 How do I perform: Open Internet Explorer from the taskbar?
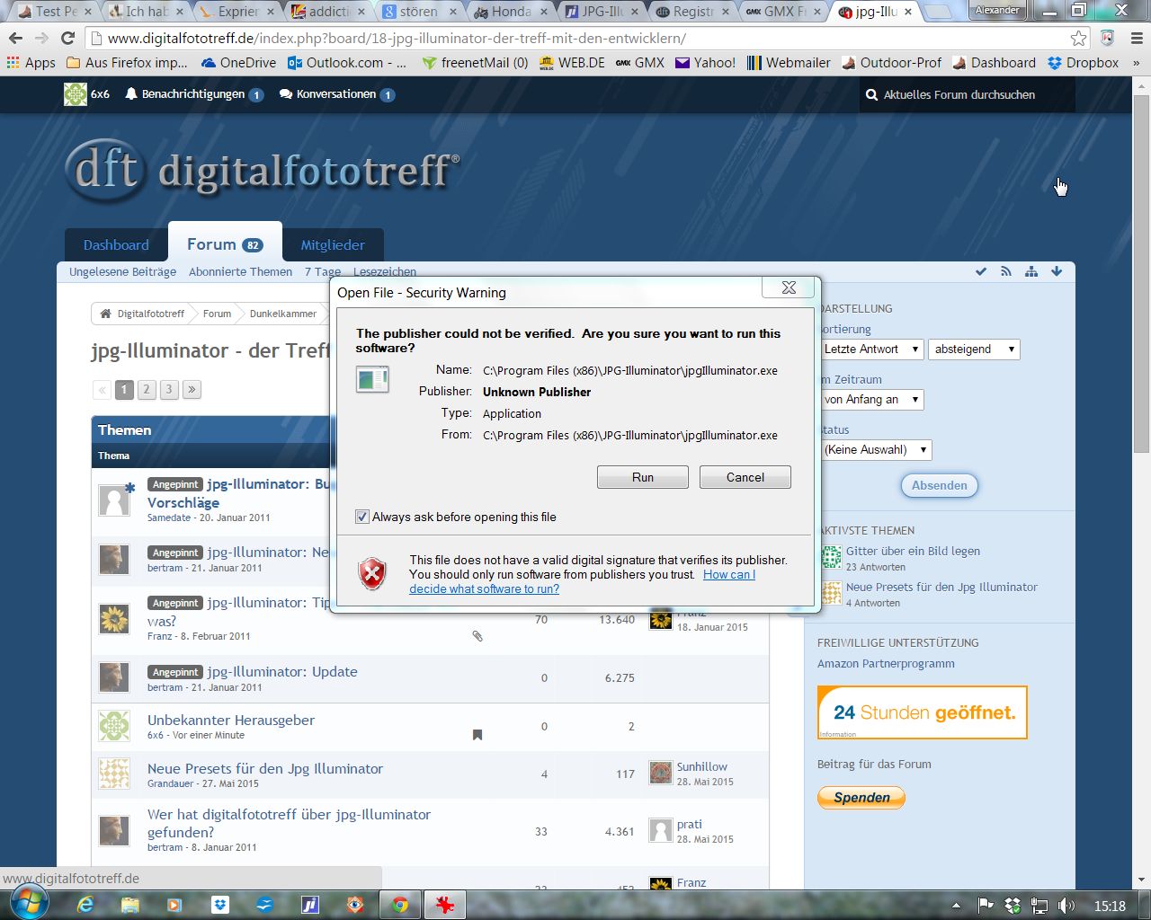coord(85,905)
